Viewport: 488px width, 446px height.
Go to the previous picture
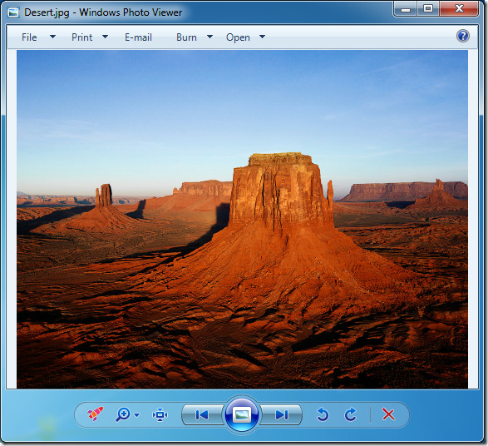pyautogui.click(x=202, y=415)
